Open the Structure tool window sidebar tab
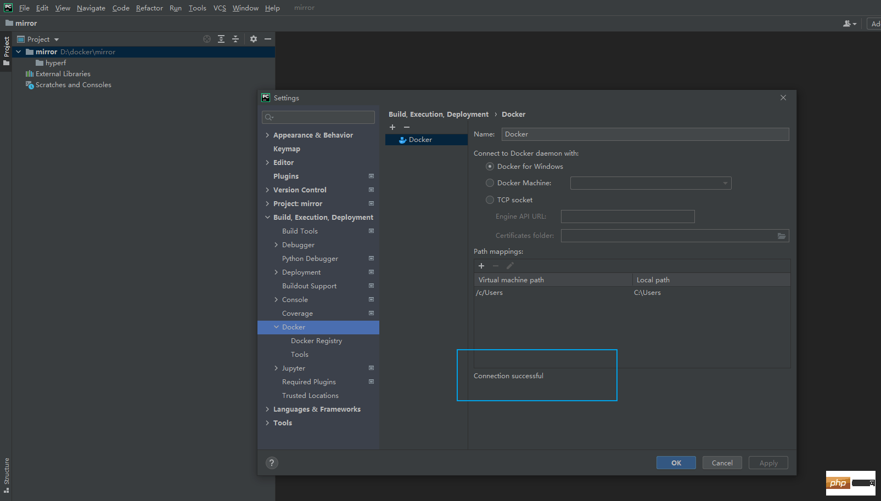The height and width of the screenshot is (501, 881). pos(7,475)
